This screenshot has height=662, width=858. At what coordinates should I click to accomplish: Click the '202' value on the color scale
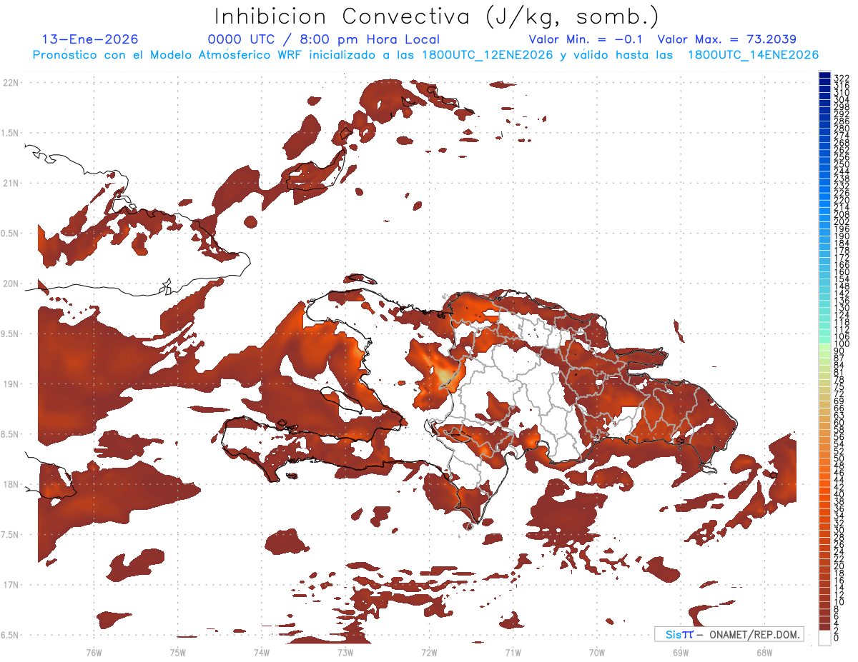[x=841, y=221]
